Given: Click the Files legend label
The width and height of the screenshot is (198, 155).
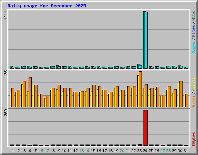Looking at the screenshot, I should tap(194, 31).
